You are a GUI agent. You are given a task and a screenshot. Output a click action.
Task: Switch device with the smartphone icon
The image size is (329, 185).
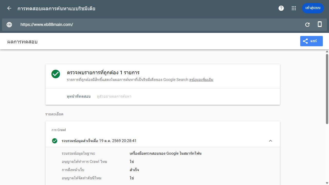320,24
